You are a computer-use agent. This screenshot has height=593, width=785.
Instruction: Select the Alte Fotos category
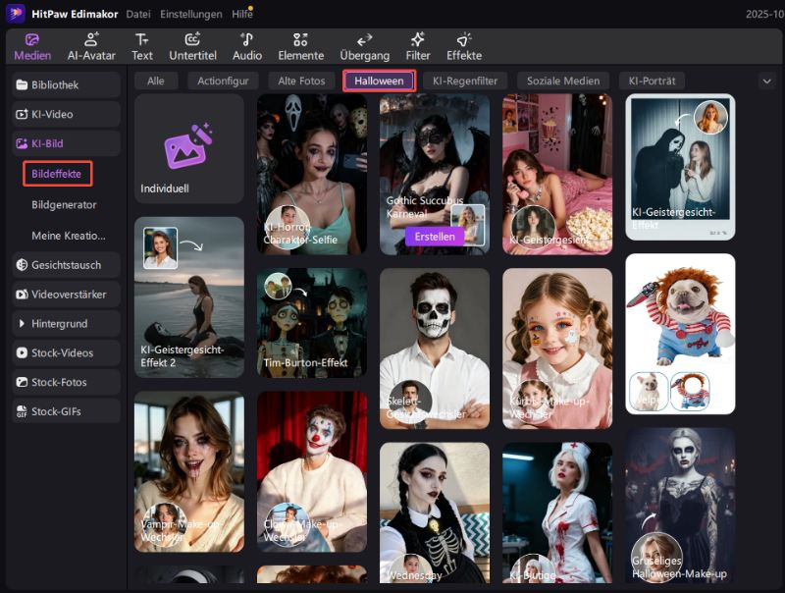(x=300, y=81)
